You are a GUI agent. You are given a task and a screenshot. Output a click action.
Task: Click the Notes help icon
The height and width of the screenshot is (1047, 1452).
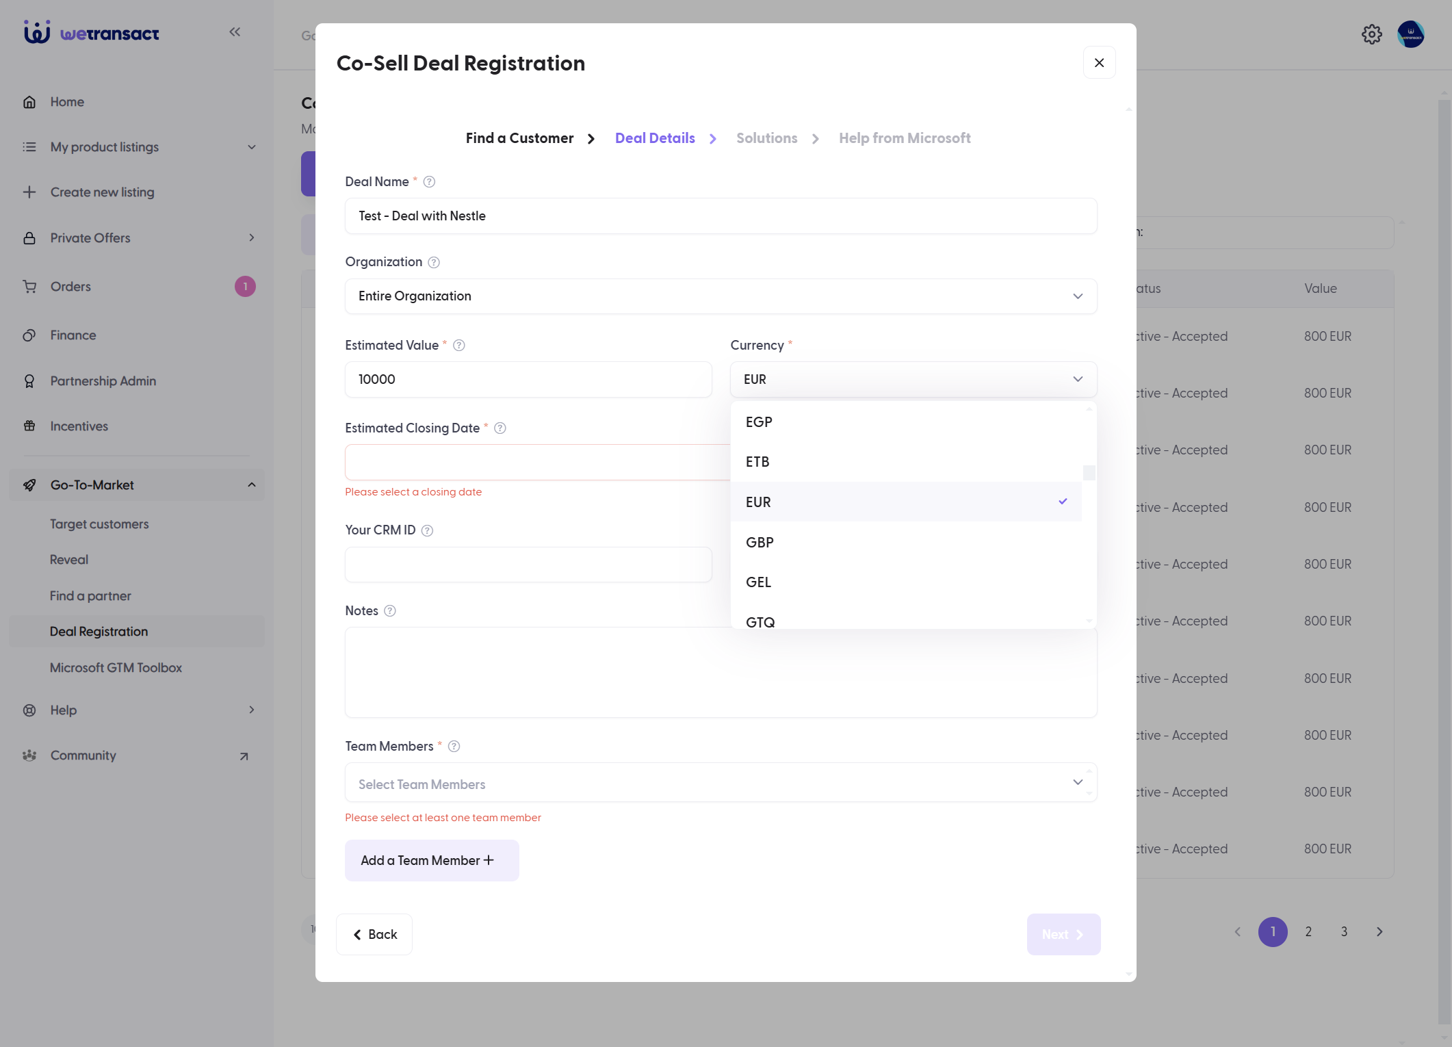pyautogui.click(x=390, y=611)
